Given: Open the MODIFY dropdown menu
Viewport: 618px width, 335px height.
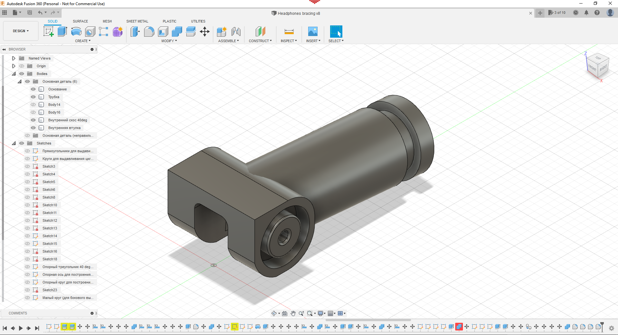Looking at the screenshot, I should 169,41.
